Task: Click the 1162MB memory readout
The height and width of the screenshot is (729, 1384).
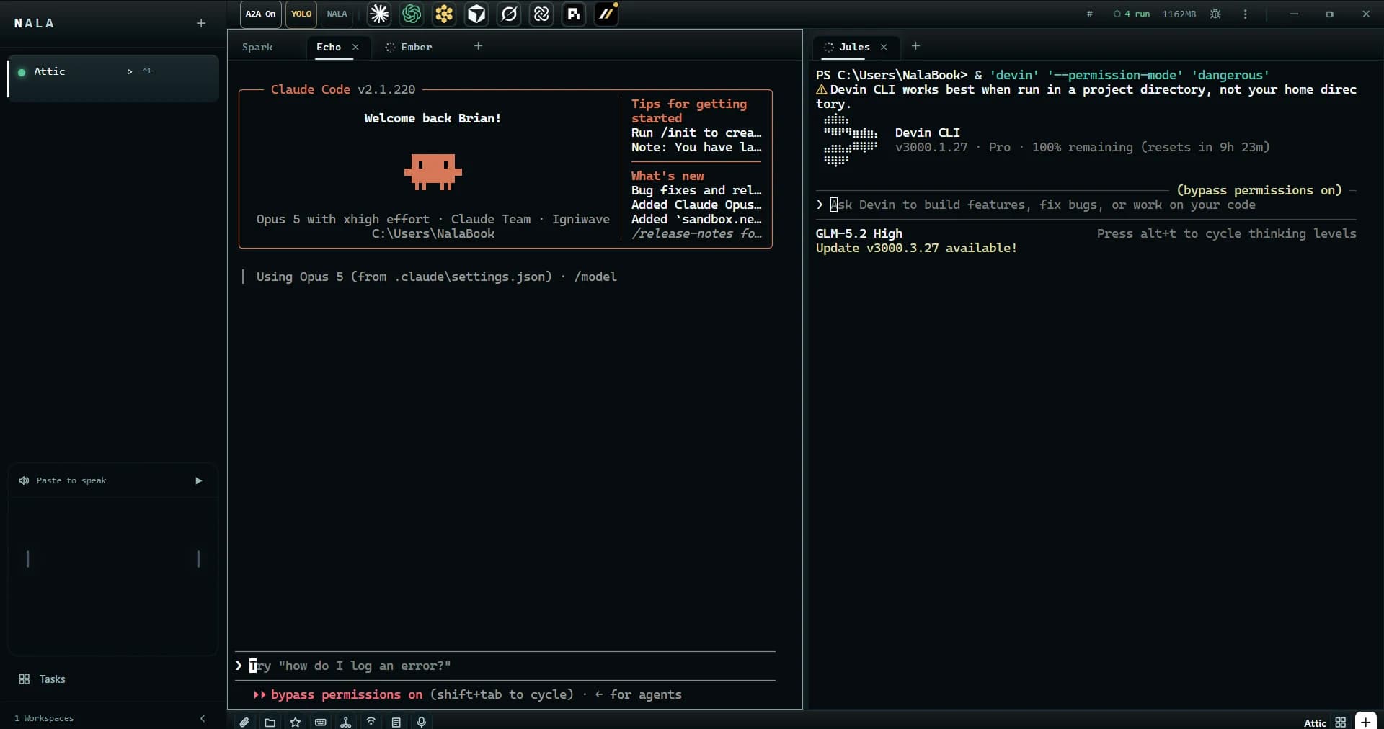Action: tap(1179, 14)
